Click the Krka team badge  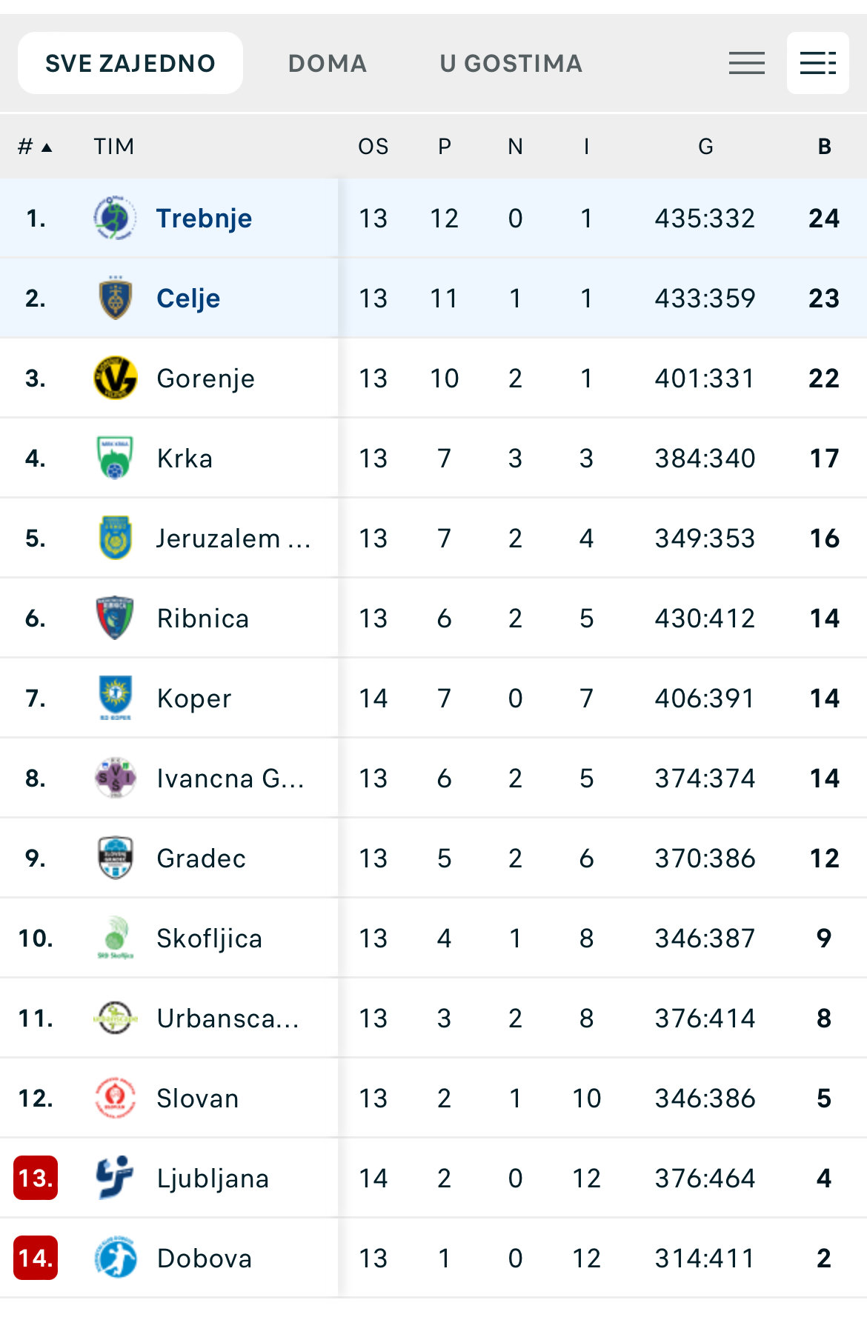tap(115, 458)
